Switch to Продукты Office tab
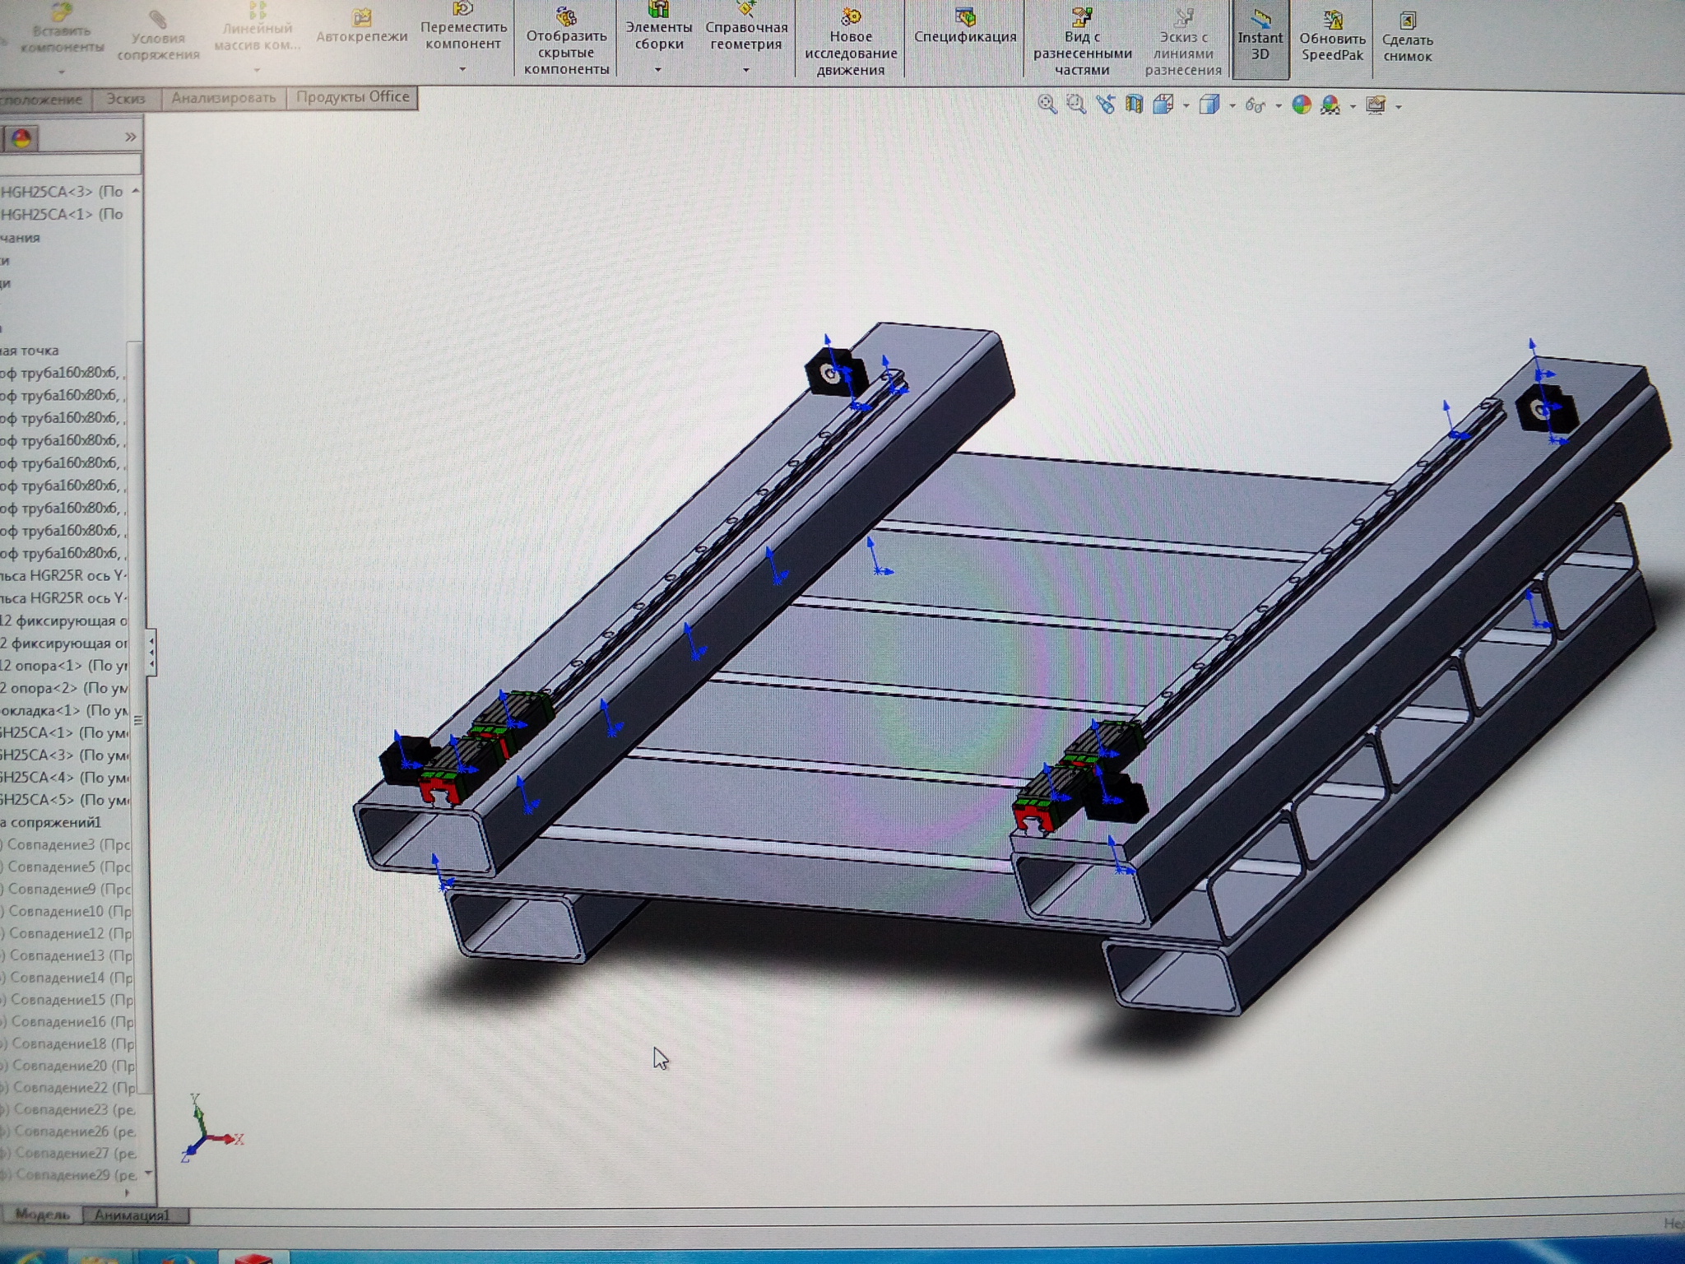 [352, 97]
